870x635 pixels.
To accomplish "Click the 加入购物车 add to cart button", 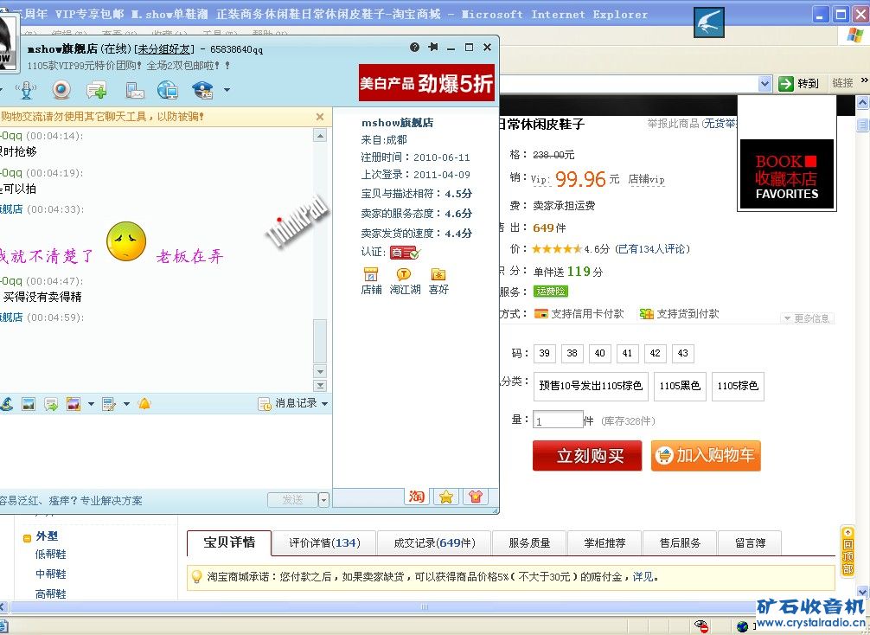I will (x=706, y=456).
